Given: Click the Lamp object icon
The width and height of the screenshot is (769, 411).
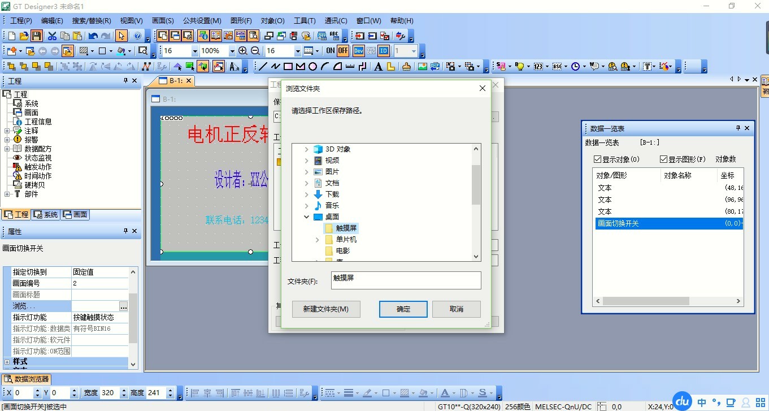Looking at the screenshot, I should [519, 66].
